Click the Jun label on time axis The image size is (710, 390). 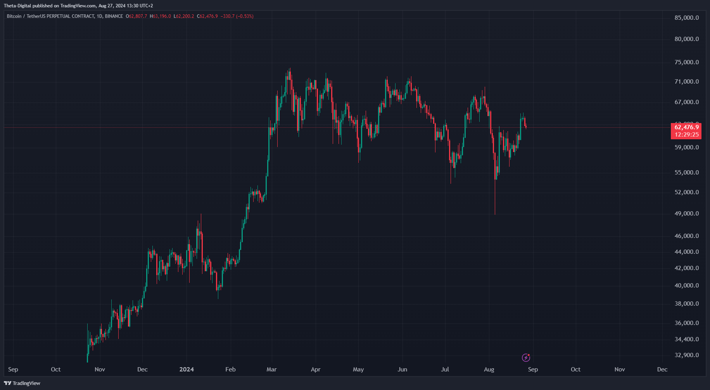coord(403,369)
